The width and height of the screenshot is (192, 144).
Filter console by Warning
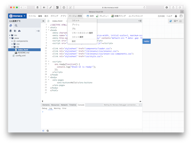[x=57, y=108]
